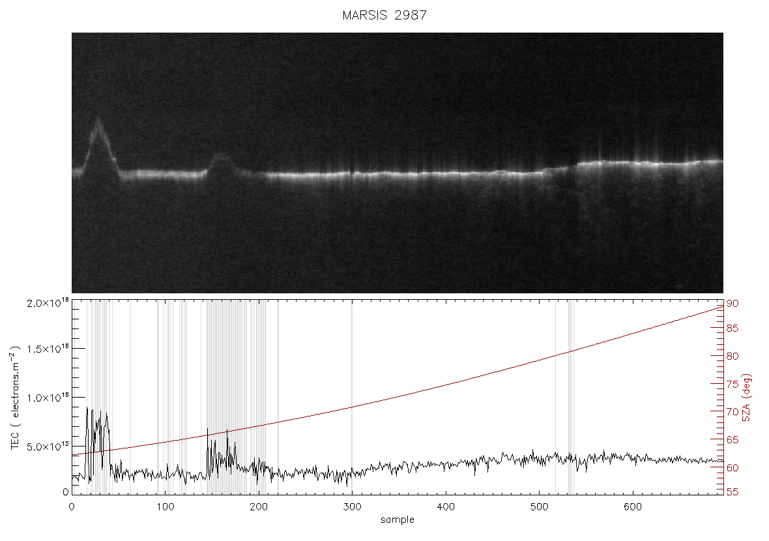Click the TEC spike cluster near sample 160
Image resolution: width=769 pixels, height=541 pixels.
pyautogui.click(x=221, y=454)
